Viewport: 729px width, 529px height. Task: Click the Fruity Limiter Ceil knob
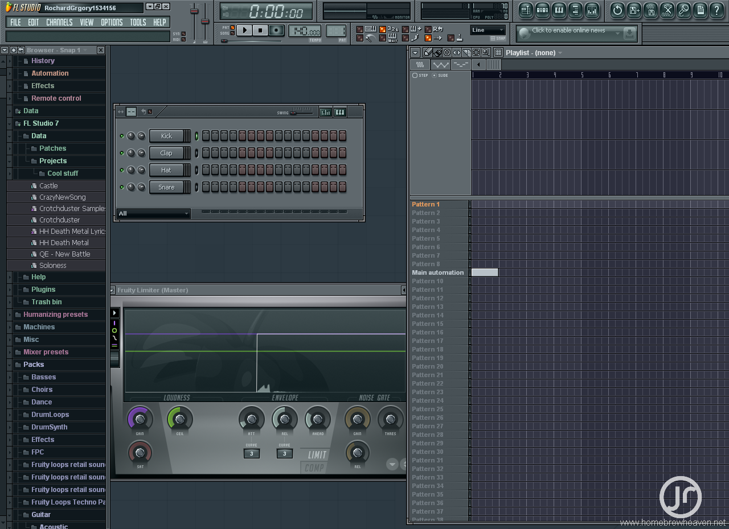[180, 420]
